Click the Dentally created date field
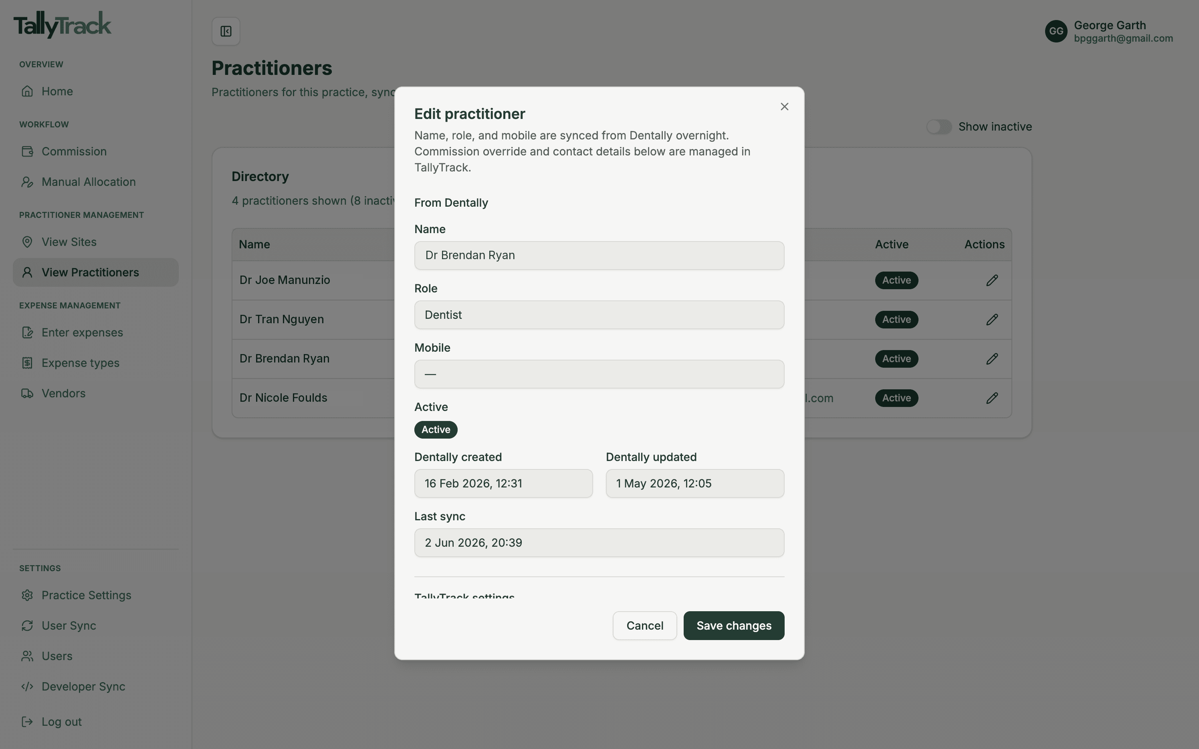The width and height of the screenshot is (1199, 749). tap(503, 483)
